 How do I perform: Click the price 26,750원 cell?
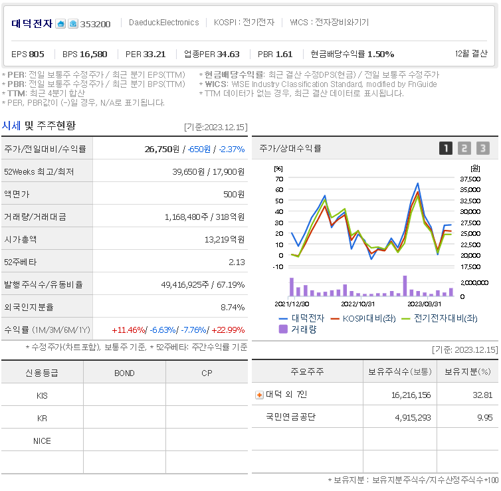click(x=162, y=149)
